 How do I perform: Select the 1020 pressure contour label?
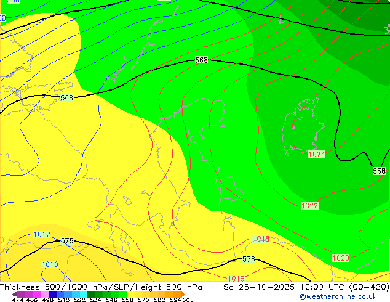(x=341, y=258)
